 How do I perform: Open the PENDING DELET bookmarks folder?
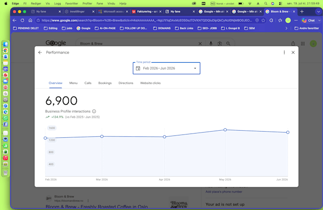26,28
